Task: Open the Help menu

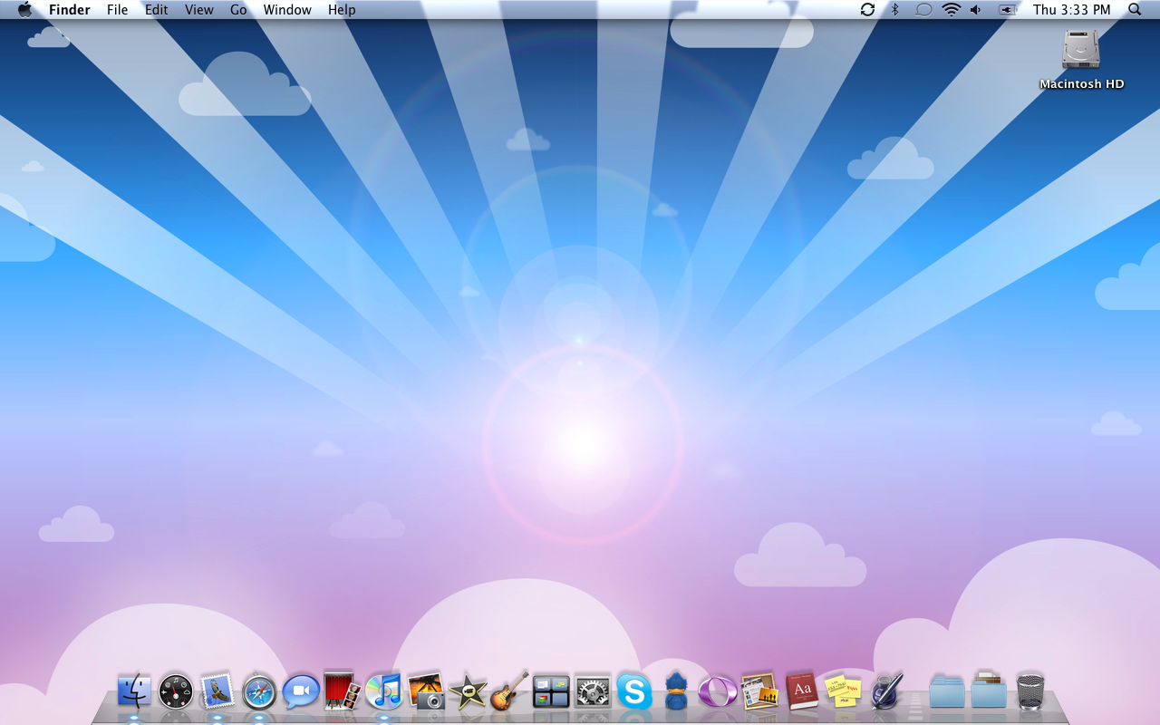Action: [x=342, y=10]
